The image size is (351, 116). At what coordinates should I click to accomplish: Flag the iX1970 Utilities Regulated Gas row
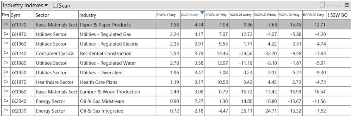(x=5, y=34)
